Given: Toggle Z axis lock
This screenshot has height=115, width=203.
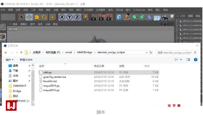Looking at the screenshot, I should click(77, 17).
